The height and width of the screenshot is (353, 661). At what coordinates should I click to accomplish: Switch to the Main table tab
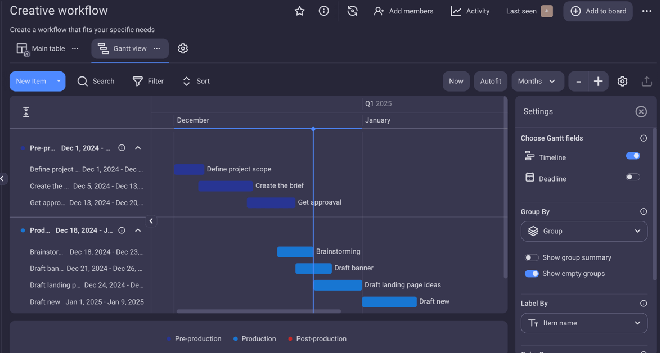pyautogui.click(x=41, y=49)
